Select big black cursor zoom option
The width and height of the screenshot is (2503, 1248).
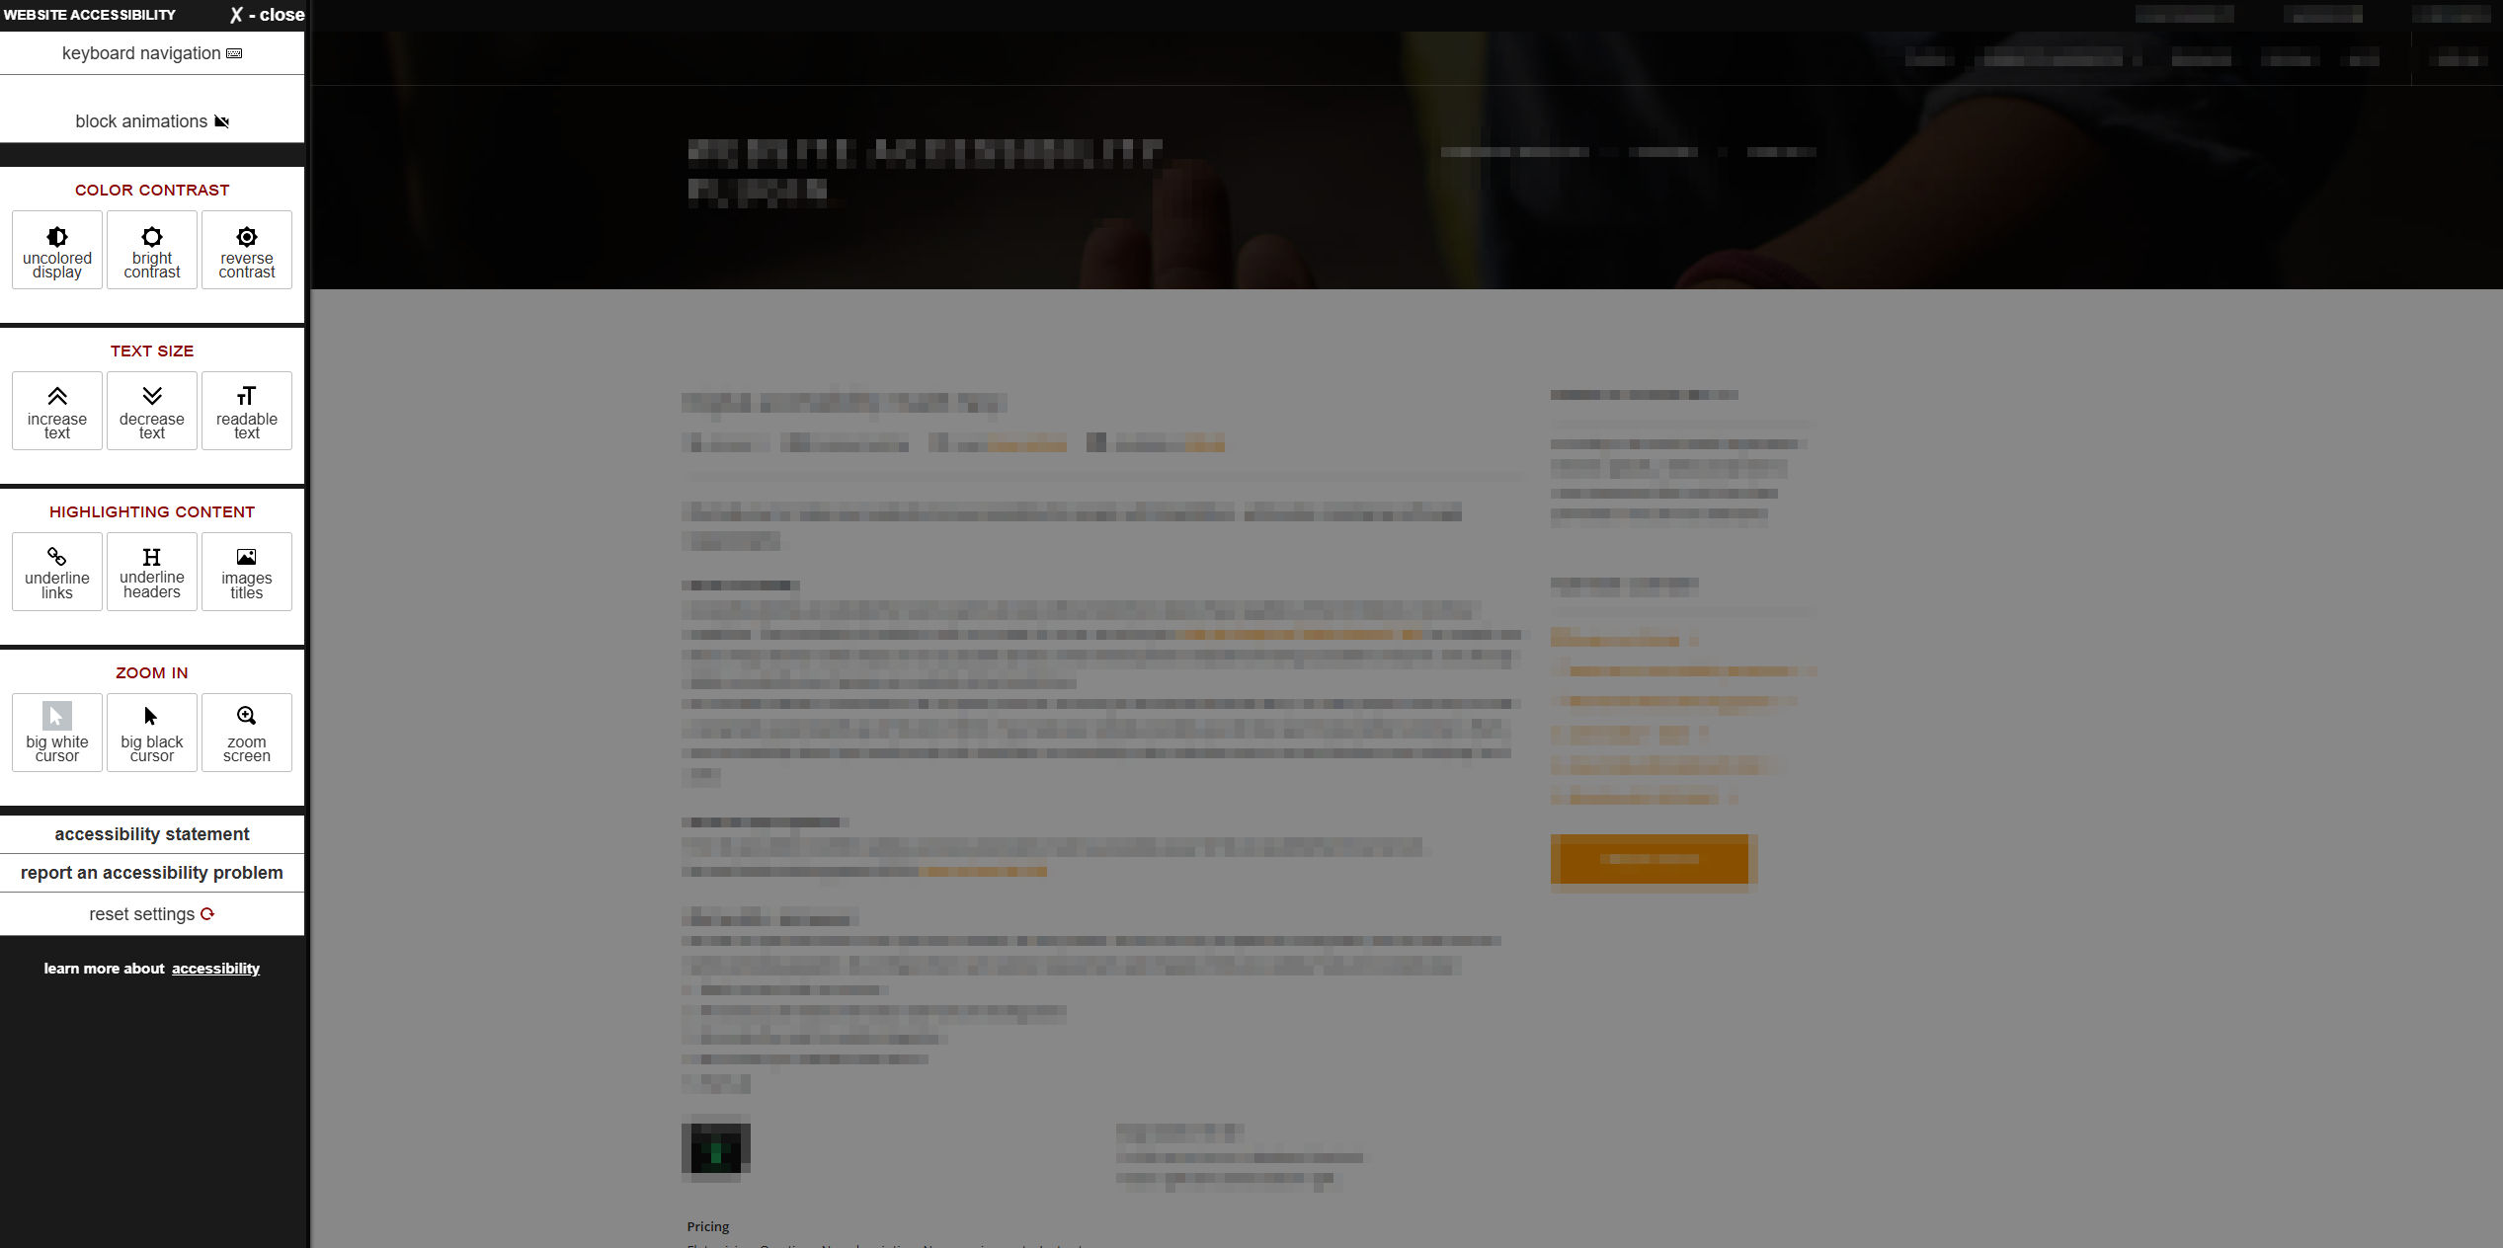[x=152, y=731]
